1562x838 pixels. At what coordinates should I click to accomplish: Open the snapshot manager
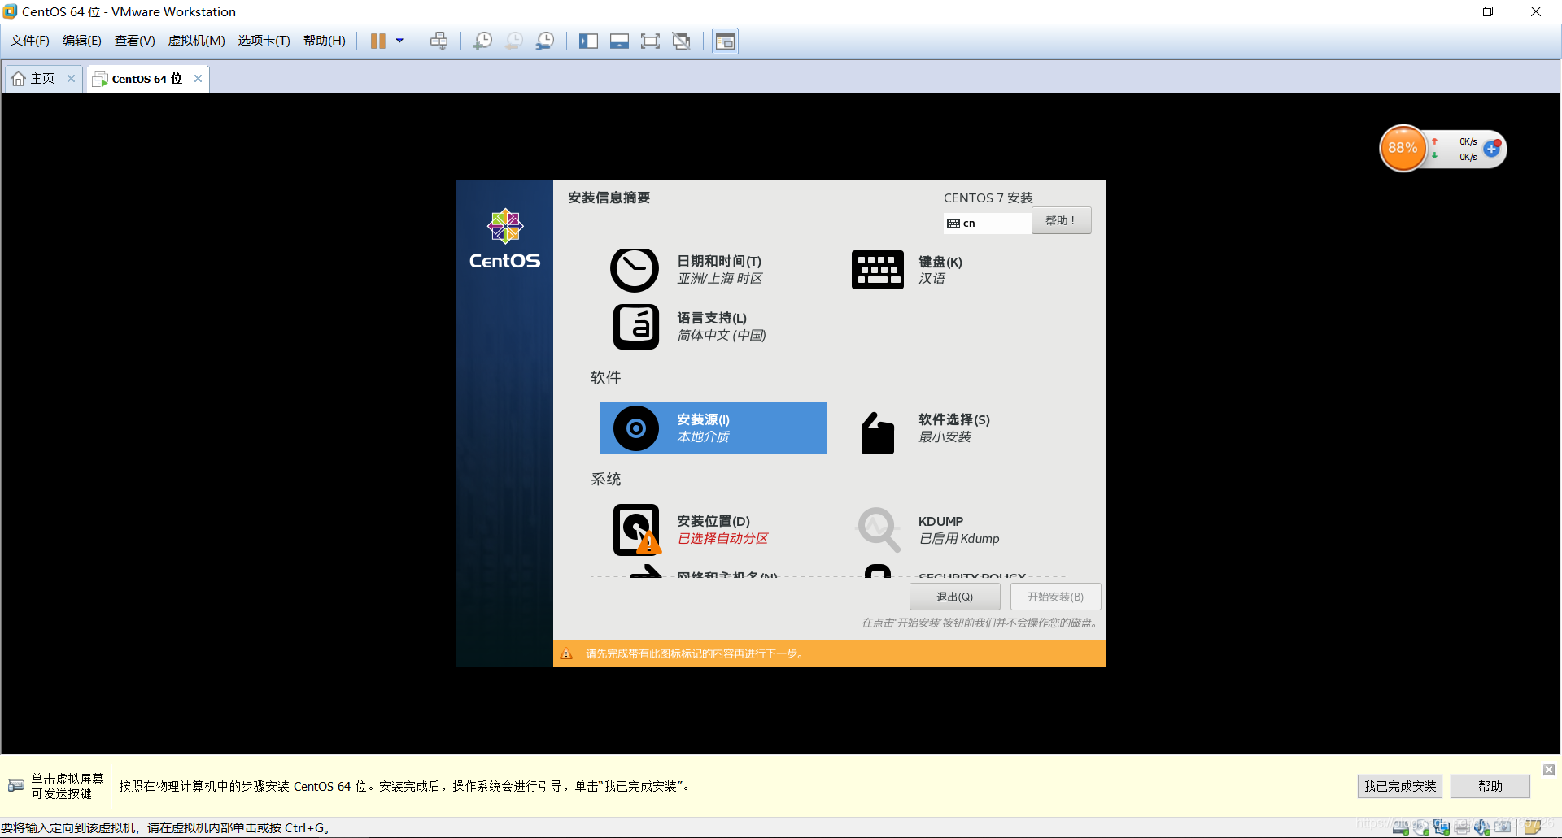545,41
